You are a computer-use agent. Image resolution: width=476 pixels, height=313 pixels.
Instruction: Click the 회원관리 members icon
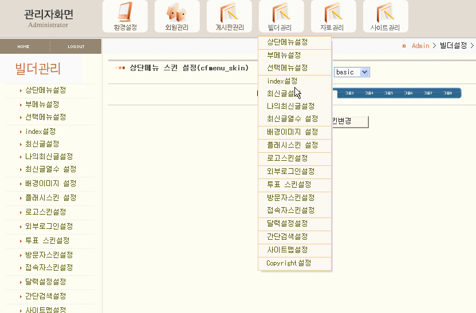point(177,16)
